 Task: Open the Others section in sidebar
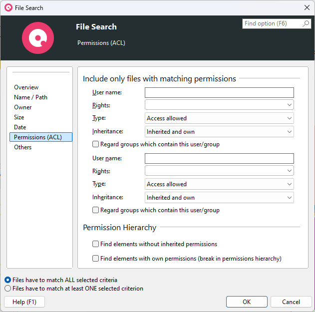[22, 147]
